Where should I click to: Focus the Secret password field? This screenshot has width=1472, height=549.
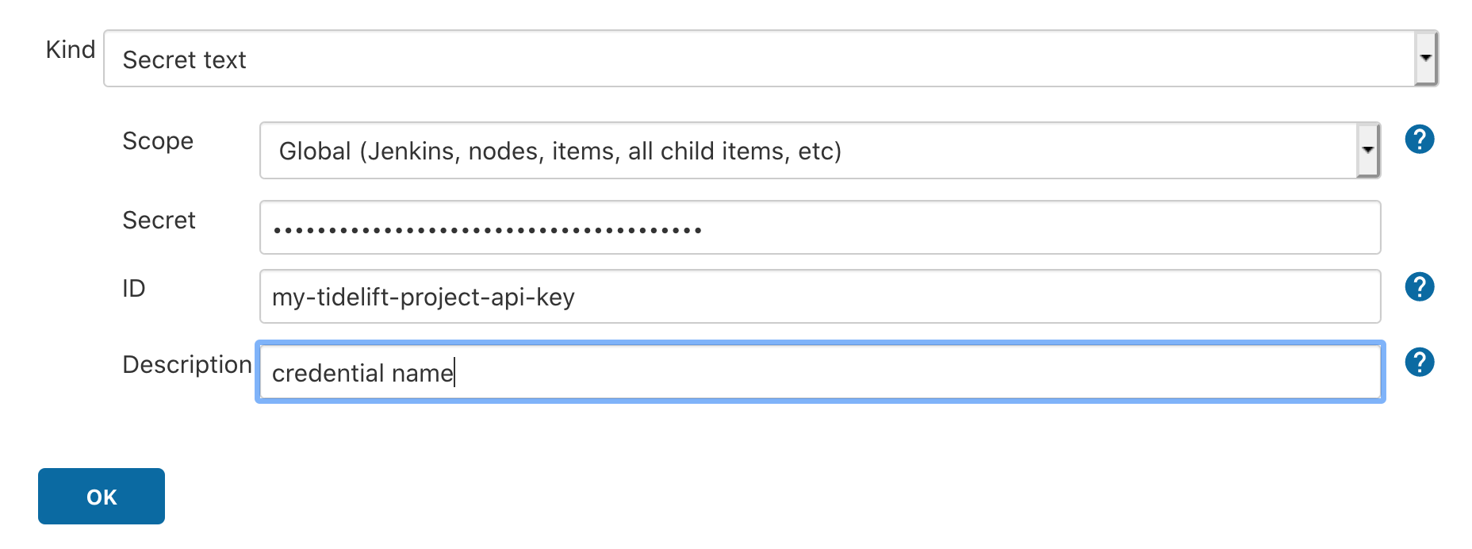820,228
